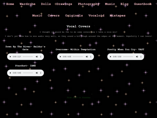
Task: Seek within the Stardust track progress bar
Action: 28,73
